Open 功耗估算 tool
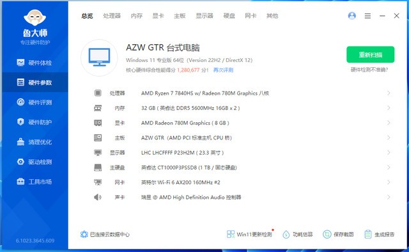Viewport: 409px width, 252px height. tap(298, 234)
